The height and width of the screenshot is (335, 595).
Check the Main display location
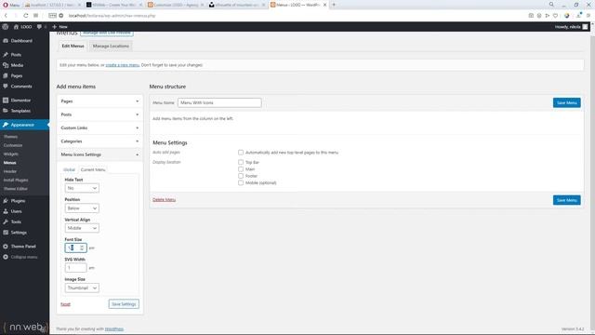241,169
